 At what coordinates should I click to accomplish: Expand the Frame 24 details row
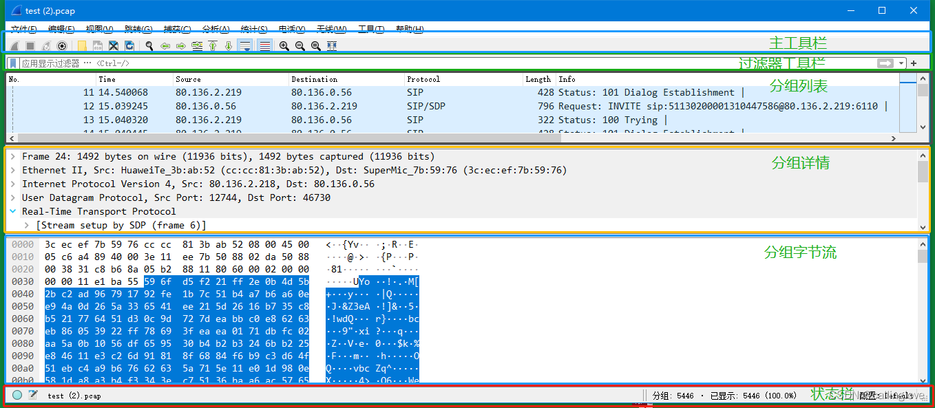13,156
